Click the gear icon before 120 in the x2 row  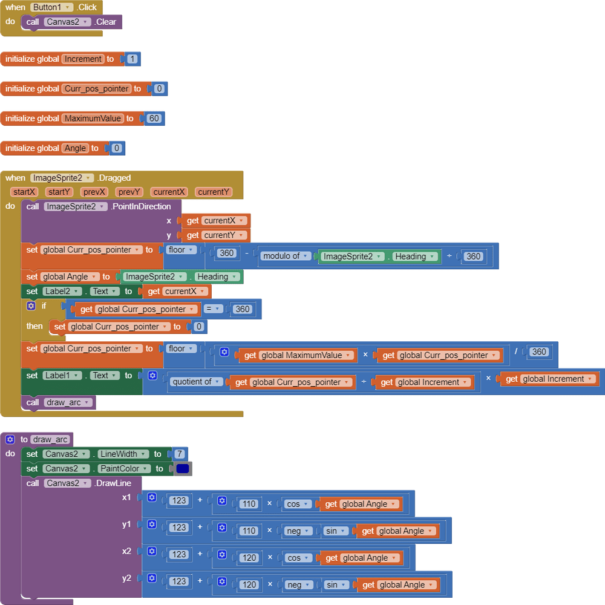[222, 554]
